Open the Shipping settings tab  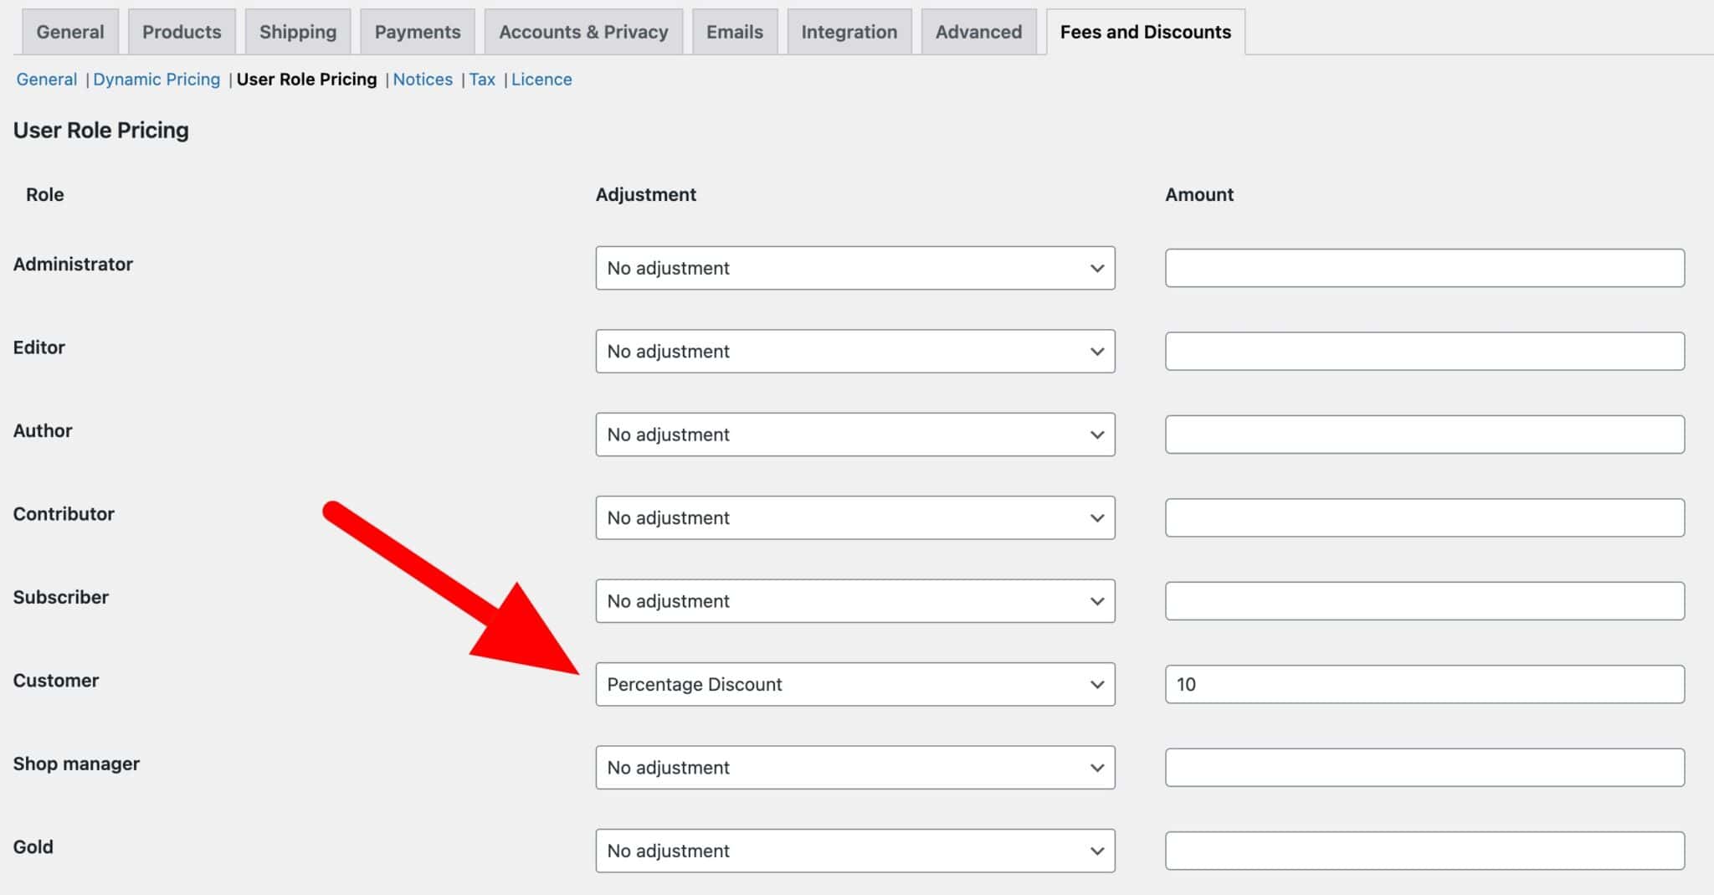click(x=298, y=31)
